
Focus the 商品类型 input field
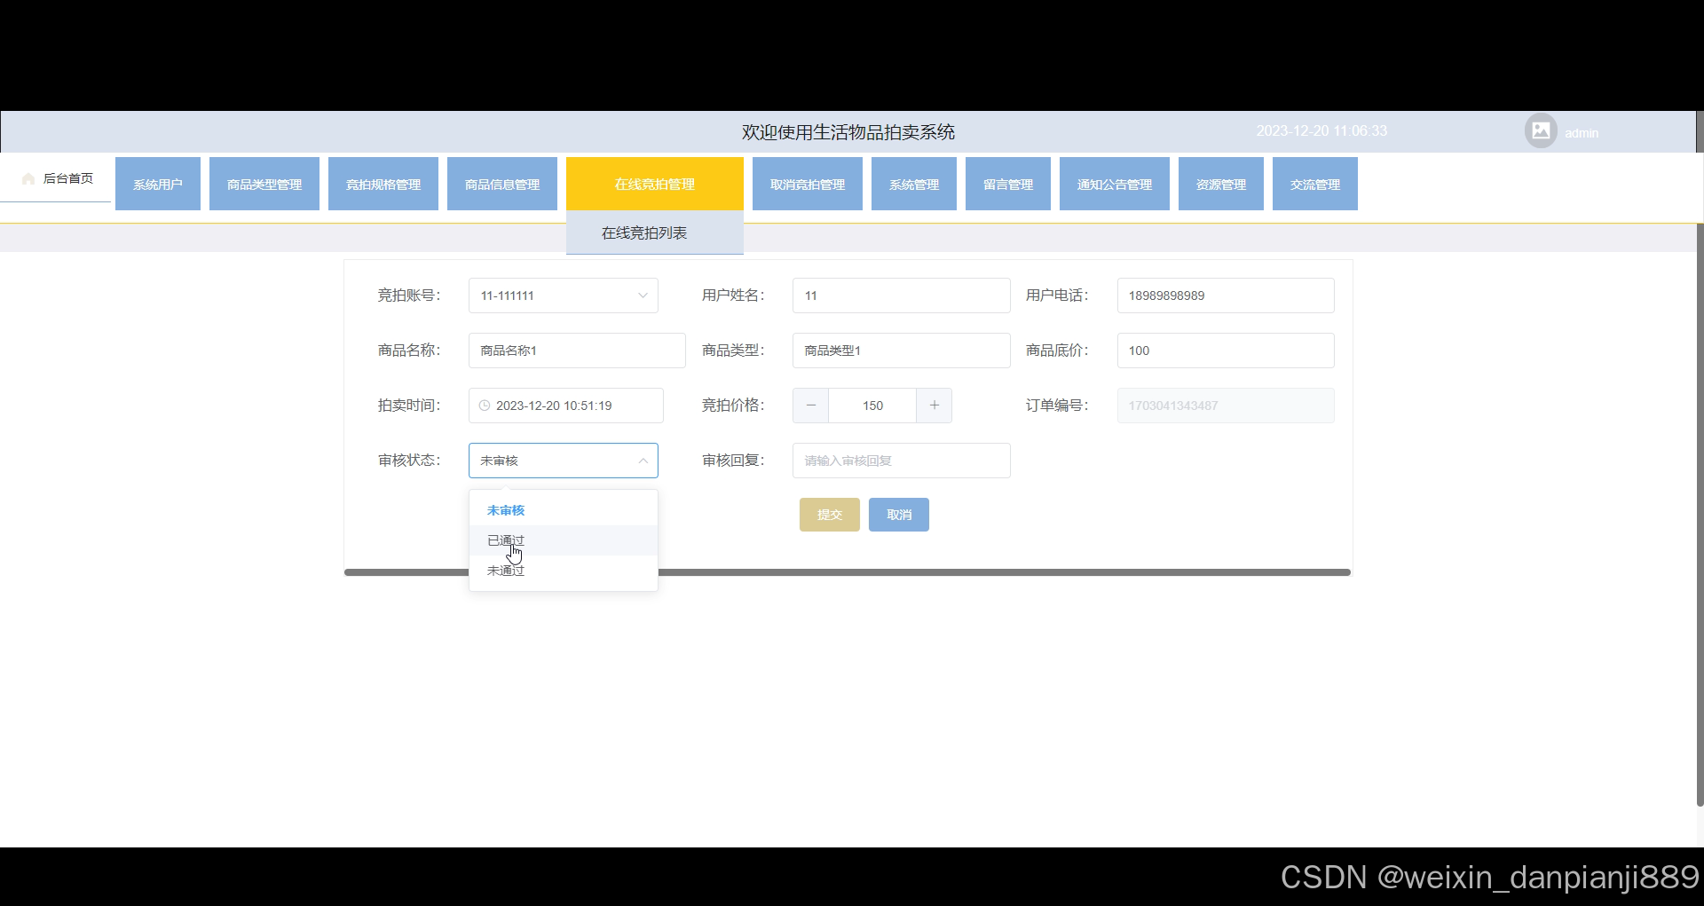(x=902, y=351)
